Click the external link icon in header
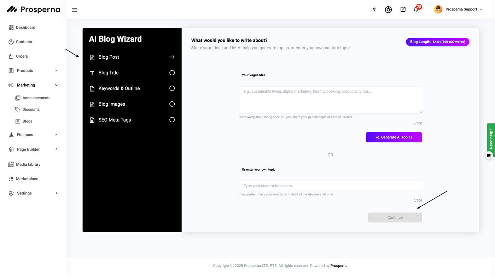 403,10
